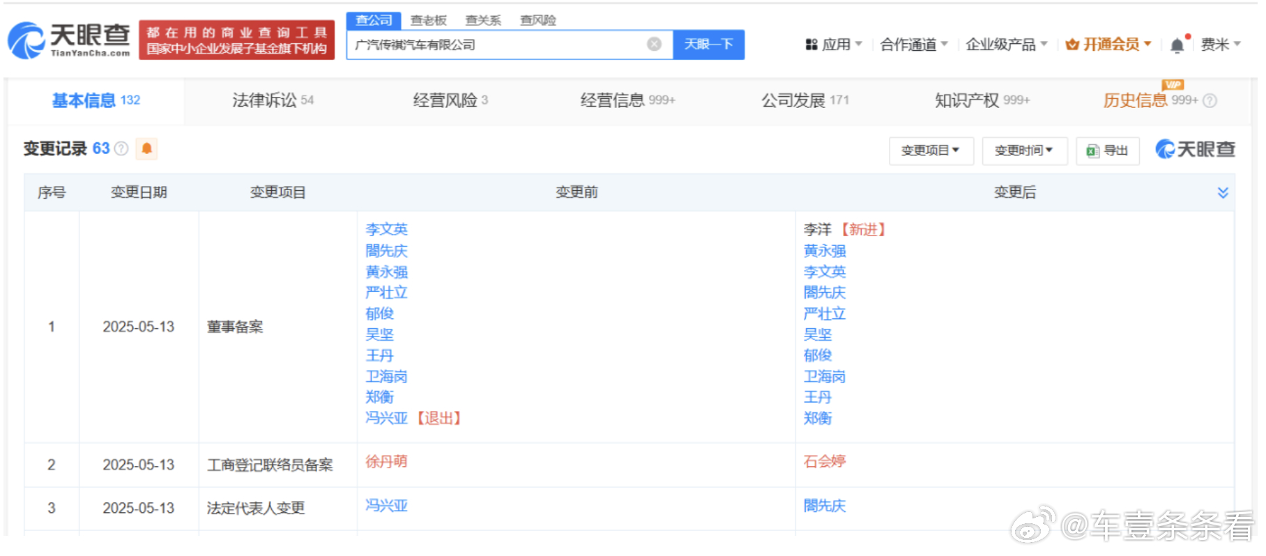Open 郑衡 link in 变更前 column
Image resolution: width=1266 pixels, height=556 pixels.
(379, 397)
